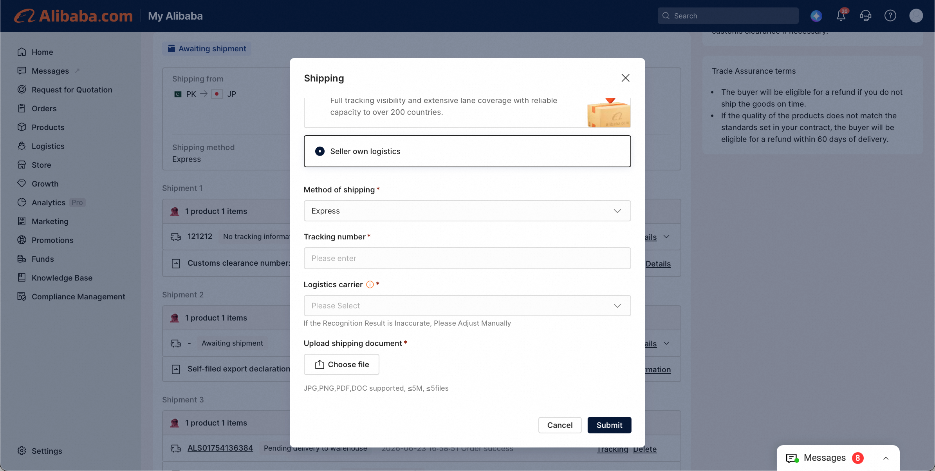Screen dimensions: 935x471
Task: Open the user profile avatar
Action: [x=916, y=16]
